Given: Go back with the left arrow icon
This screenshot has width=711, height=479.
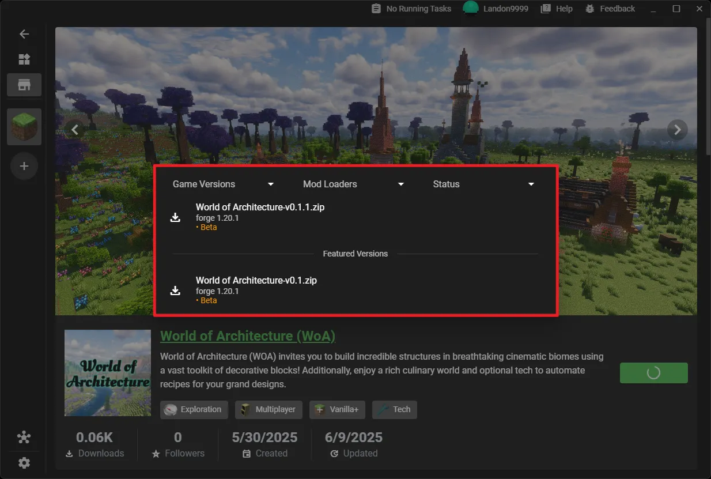Looking at the screenshot, I should pos(24,34).
